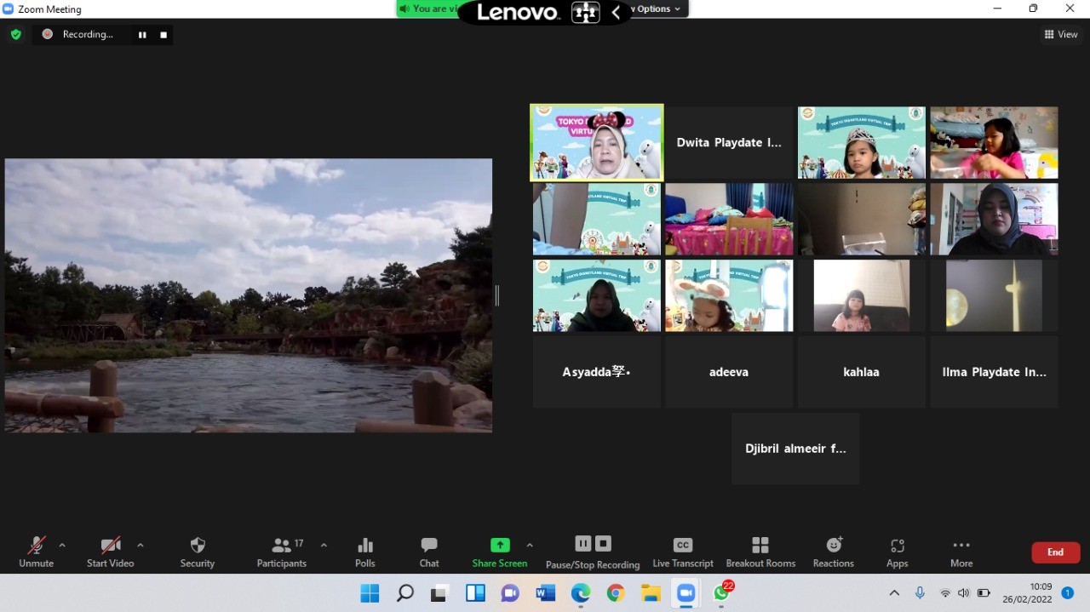Click the Lenovo overlay meeting icon
1090x612 pixels.
586,12
